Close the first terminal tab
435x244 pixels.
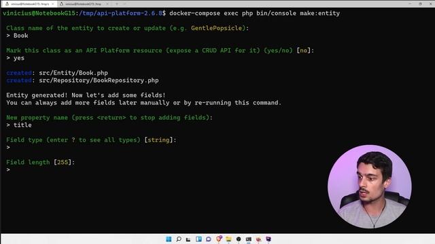tap(53, 4)
